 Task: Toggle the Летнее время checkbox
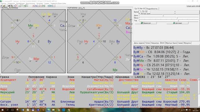(139, 13)
